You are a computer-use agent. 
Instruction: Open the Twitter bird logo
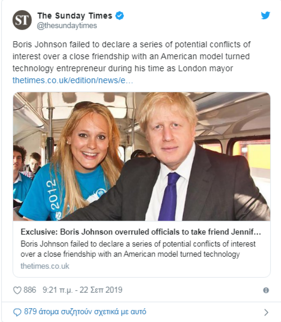265,15
